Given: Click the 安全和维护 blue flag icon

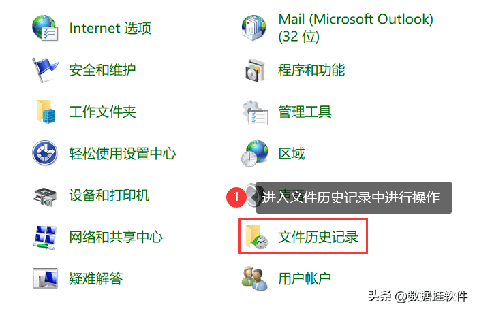Looking at the screenshot, I should (x=45, y=70).
